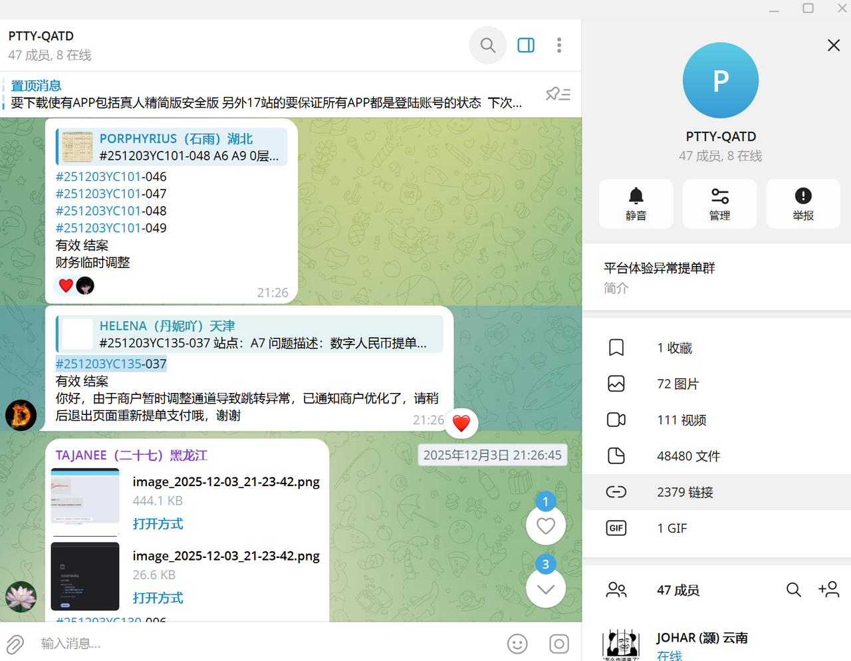Minimize the application window
The image size is (851, 661).
click(774, 9)
